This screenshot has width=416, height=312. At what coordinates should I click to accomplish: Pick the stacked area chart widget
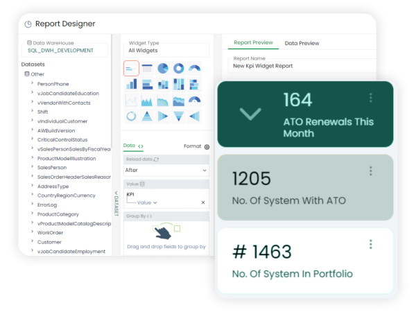coord(179,101)
